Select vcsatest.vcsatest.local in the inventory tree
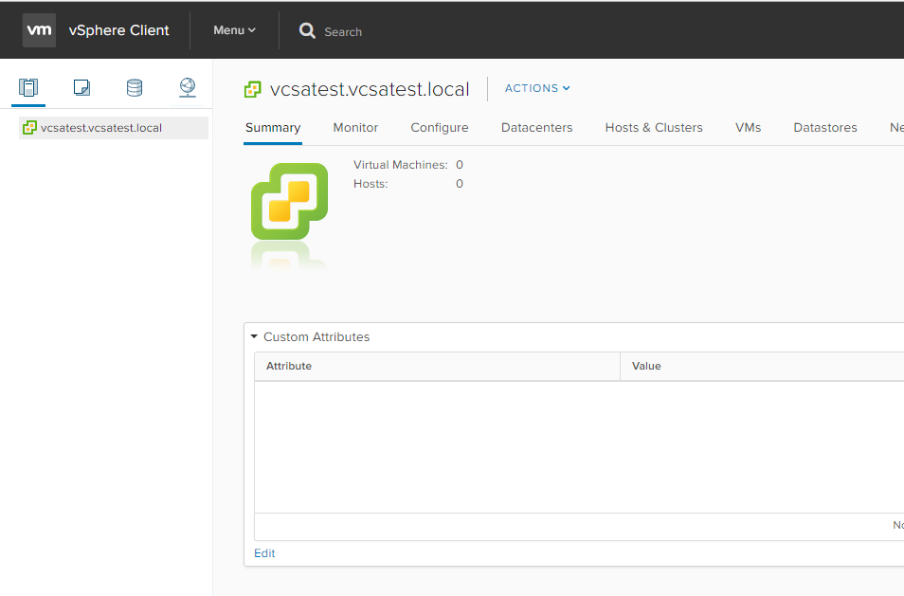Viewport: 904px width, 596px height. pyautogui.click(x=100, y=128)
